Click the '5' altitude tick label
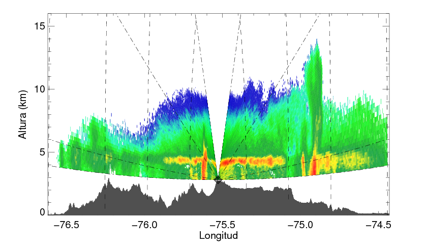Screen dimensions: 427x249 (x=42, y=152)
